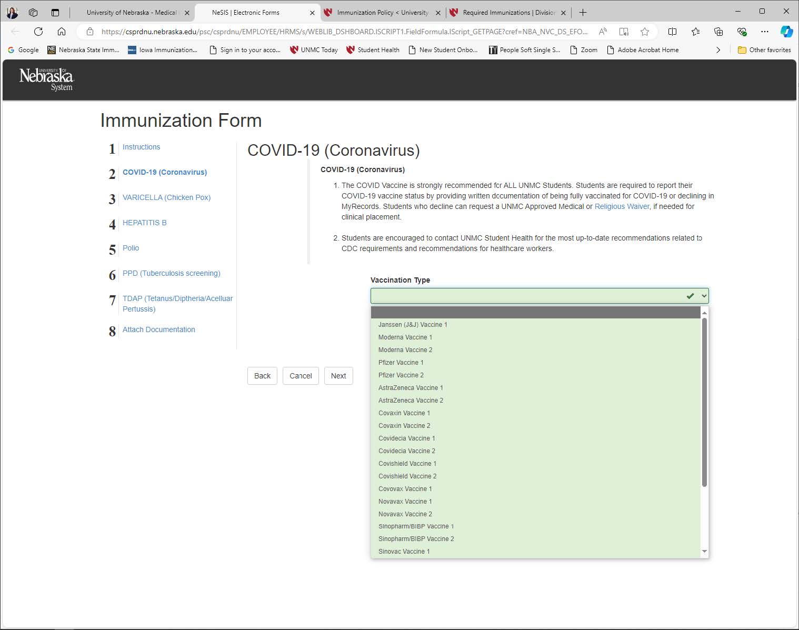
Task: Switch to the "Immunization Policy" tab
Action: tap(383, 12)
